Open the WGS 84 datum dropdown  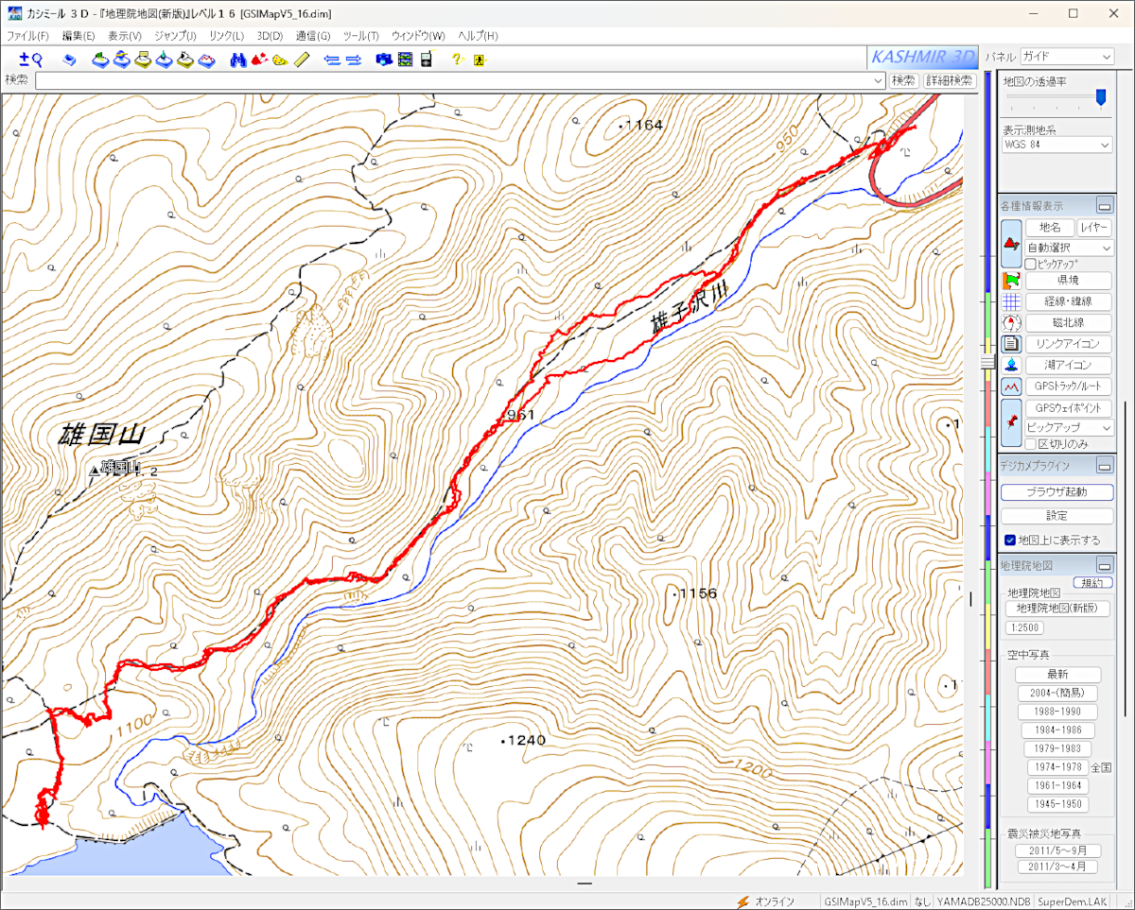pos(1056,146)
